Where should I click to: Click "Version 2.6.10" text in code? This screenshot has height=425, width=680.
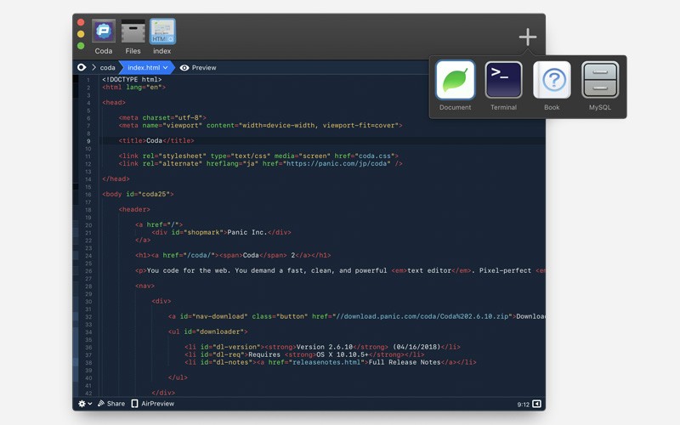click(325, 347)
